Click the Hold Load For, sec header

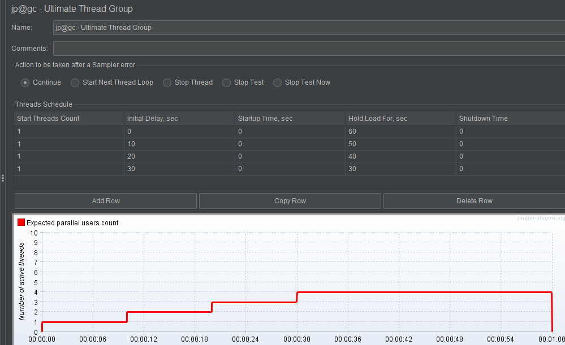(x=400, y=119)
